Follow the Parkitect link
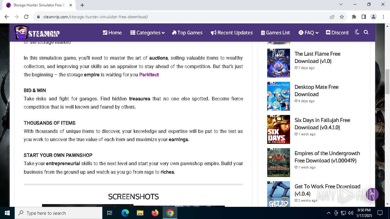This screenshot has height=219, width=390. tap(149, 75)
